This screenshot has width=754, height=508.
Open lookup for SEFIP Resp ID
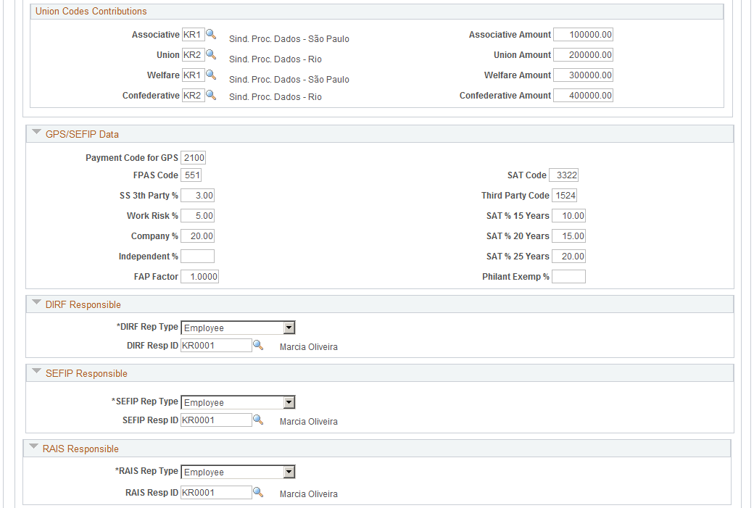(x=258, y=420)
